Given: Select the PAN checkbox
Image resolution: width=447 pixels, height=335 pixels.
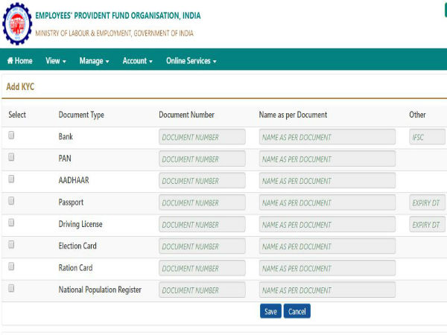Looking at the screenshot, I should 11,158.
